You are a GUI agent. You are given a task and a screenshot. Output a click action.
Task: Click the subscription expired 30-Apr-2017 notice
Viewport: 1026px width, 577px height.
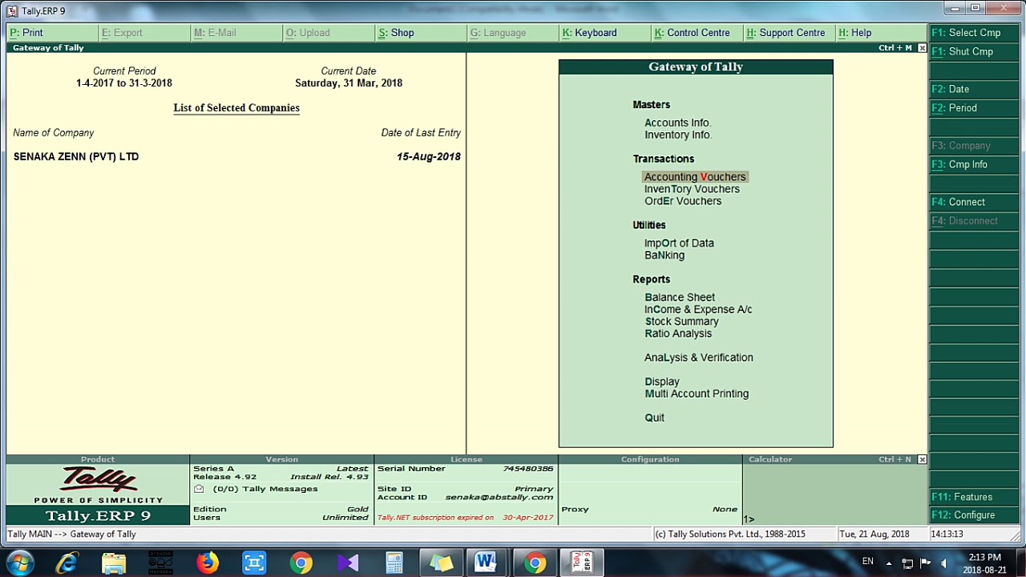click(466, 518)
